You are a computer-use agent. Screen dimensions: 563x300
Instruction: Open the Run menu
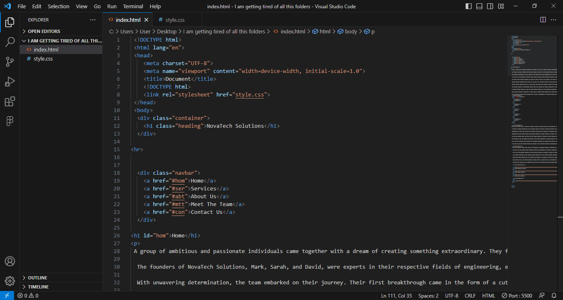[x=112, y=6]
